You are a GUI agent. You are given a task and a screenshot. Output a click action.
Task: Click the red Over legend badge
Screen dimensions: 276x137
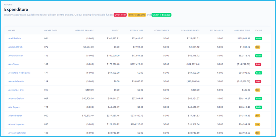(120, 15)
